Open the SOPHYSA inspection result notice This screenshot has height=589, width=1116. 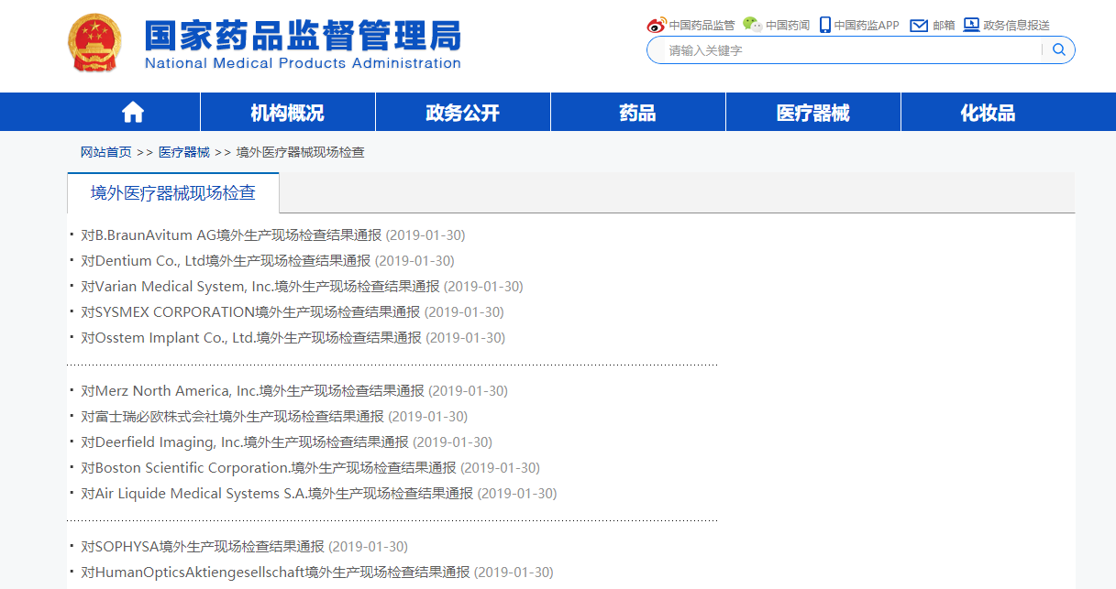tap(202, 547)
